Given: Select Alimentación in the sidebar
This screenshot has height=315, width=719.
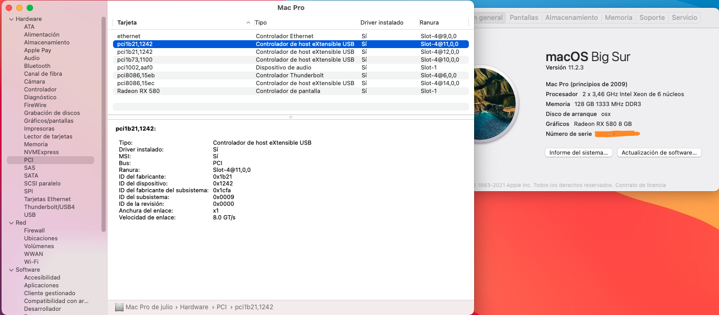Looking at the screenshot, I should tap(42, 34).
